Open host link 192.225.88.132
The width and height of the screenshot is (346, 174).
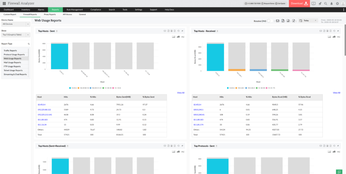44,110
